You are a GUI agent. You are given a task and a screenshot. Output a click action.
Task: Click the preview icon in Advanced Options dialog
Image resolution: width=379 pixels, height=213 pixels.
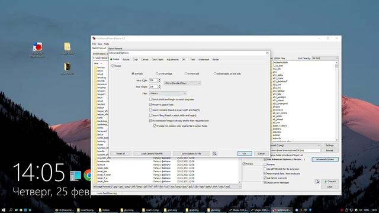[x=215, y=154]
